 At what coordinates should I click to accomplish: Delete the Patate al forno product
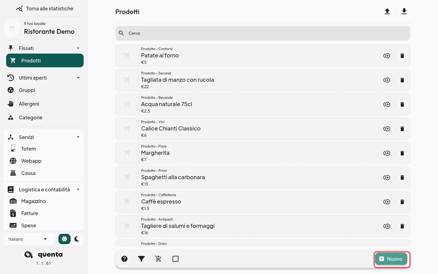coord(402,56)
